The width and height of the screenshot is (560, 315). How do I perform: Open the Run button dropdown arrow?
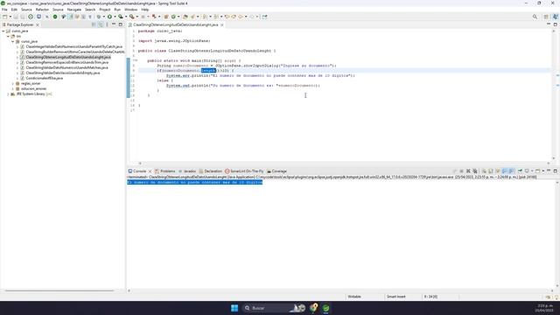115,17
